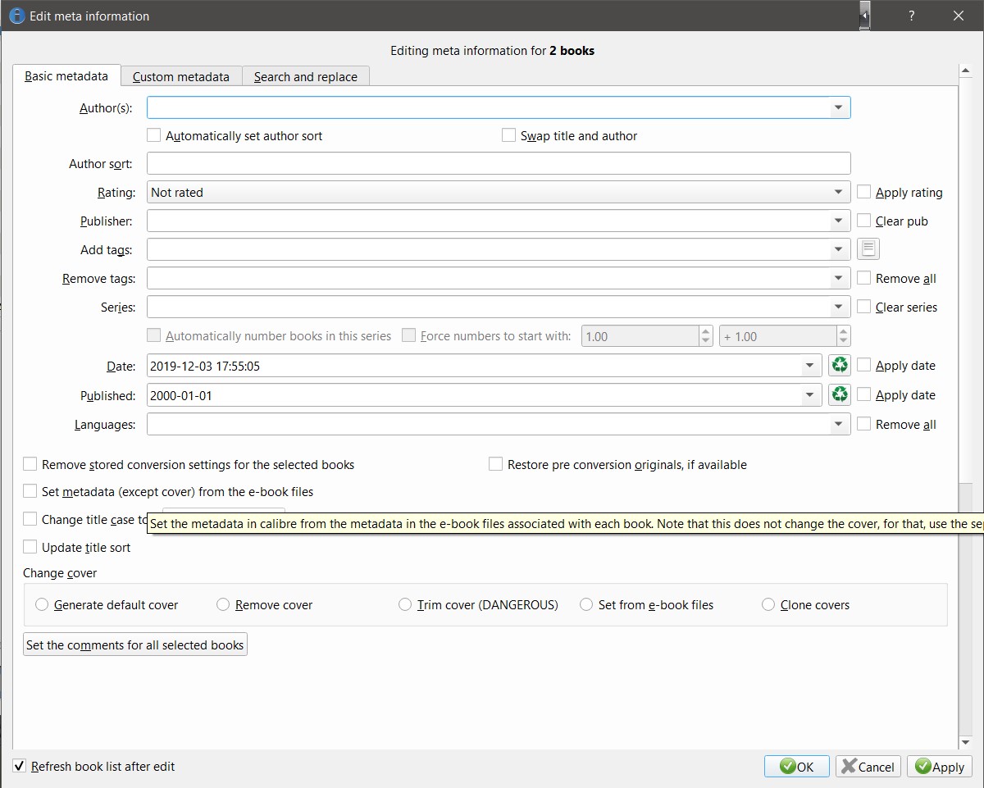Viewport: 984px width, 788px height.
Task: Check the Swap title and author box
Action: 508,135
